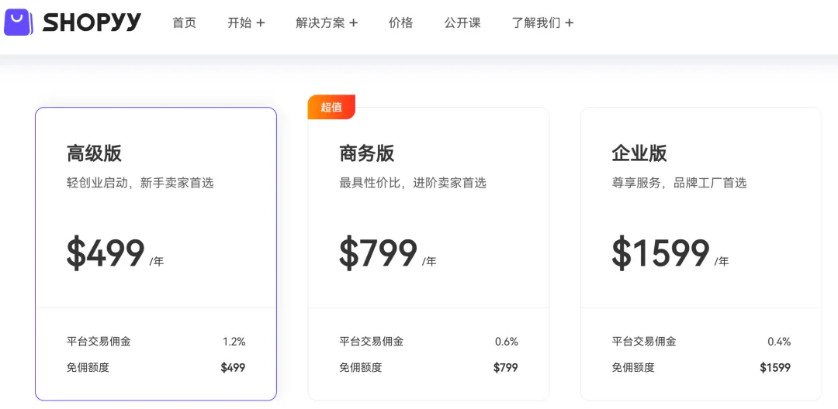The height and width of the screenshot is (409, 838).
Task: Click the SHOPYY brand wordmark
Action: point(92,22)
